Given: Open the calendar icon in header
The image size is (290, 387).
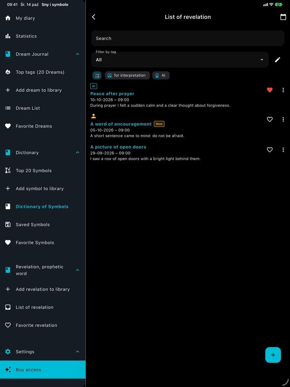Looking at the screenshot, I should (283, 17).
